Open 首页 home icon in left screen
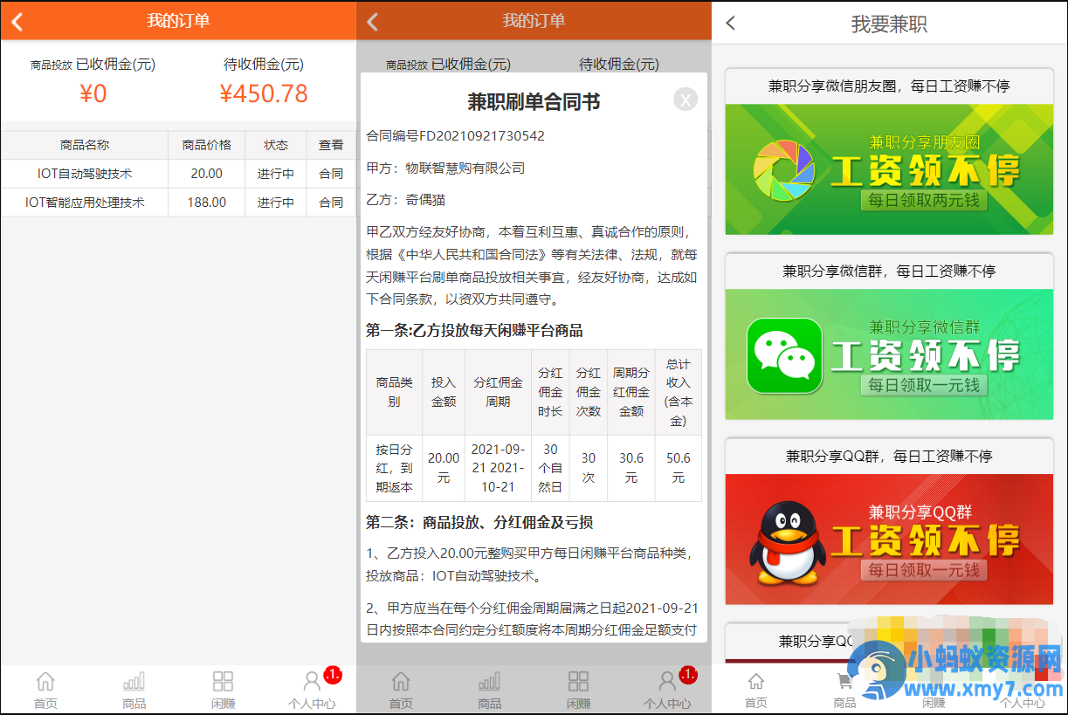 tap(45, 689)
